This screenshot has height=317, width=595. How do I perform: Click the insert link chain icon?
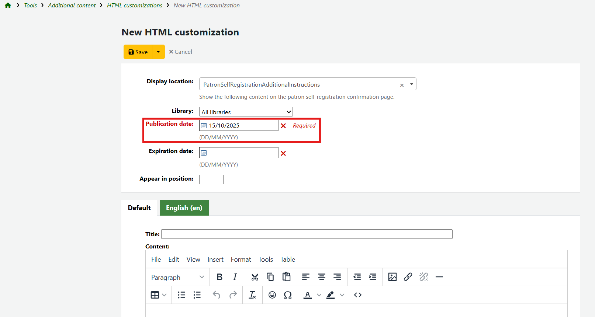tap(408, 277)
